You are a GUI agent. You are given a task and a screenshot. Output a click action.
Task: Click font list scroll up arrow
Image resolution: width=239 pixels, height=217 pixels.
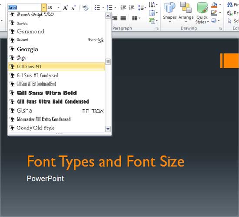point(108,16)
